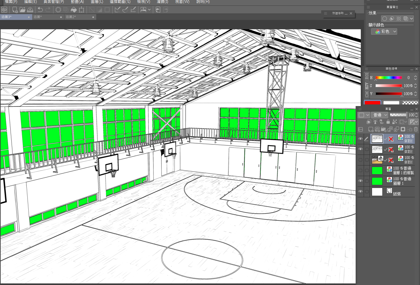This screenshot has height=285, width=420.
Task: Toggle snap to ruler icon
Action: coord(117,10)
